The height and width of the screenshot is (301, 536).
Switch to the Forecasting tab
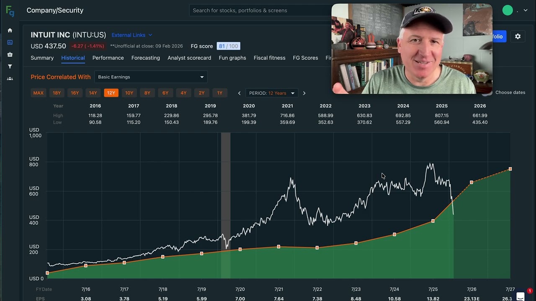[x=146, y=58]
